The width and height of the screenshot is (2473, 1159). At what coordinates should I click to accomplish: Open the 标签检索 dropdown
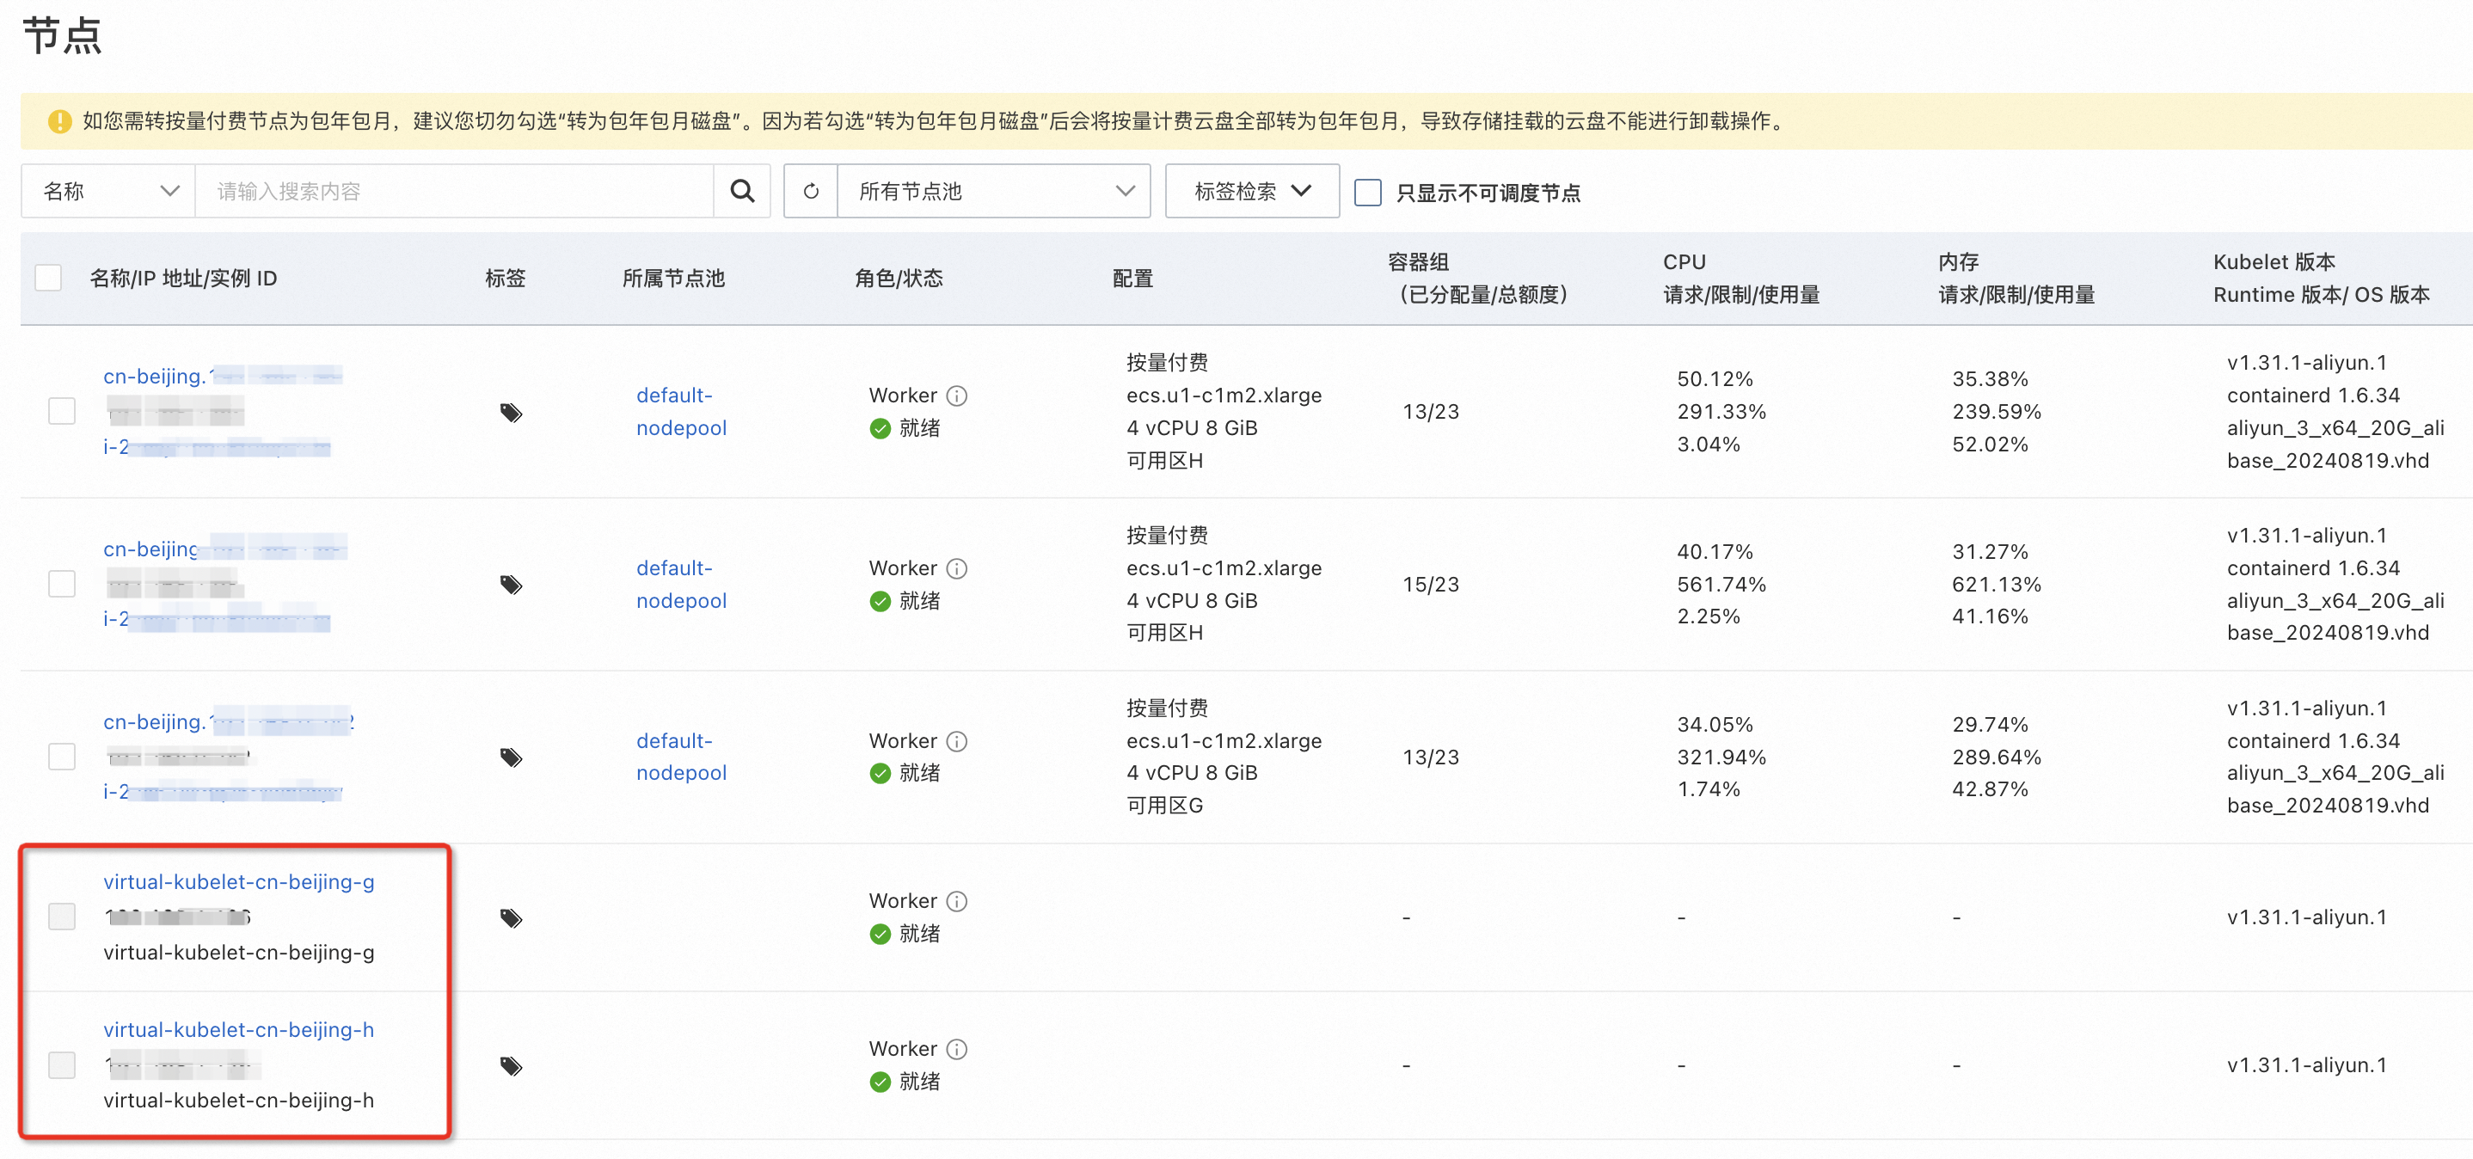coord(1251,191)
